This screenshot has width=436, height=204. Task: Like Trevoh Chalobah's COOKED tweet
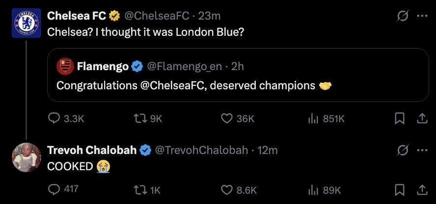click(226, 189)
